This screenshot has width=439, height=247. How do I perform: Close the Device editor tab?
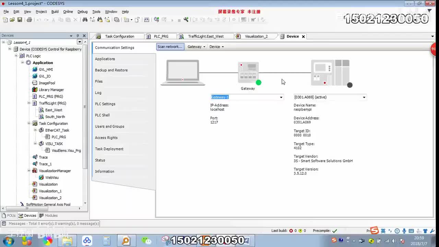pos(303,36)
